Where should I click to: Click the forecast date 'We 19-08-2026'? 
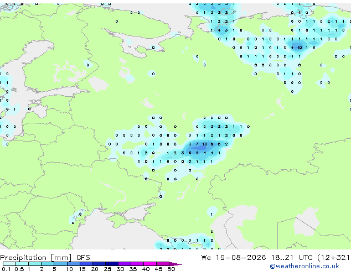tap(234, 258)
